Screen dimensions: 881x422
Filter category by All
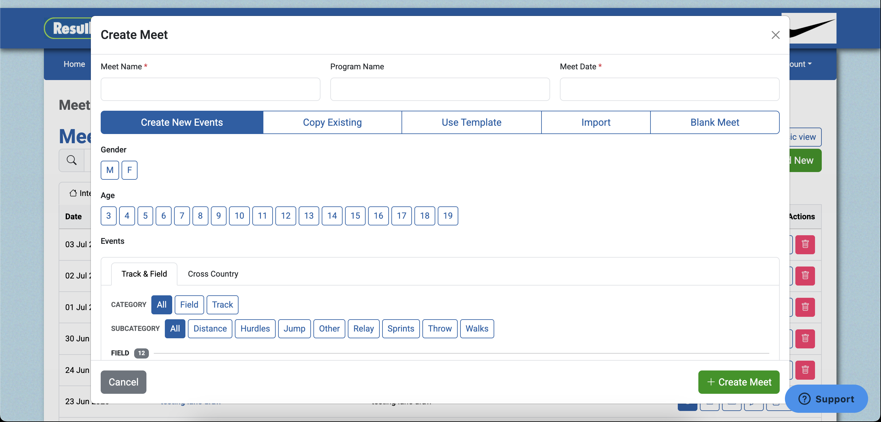click(162, 305)
